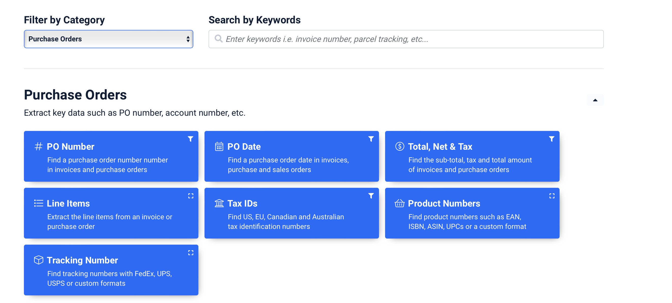The width and height of the screenshot is (672, 303).
Task: Click the calendar icon on PO Date
Action: pyautogui.click(x=219, y=147)
